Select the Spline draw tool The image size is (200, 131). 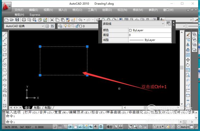tap(5, 75)
